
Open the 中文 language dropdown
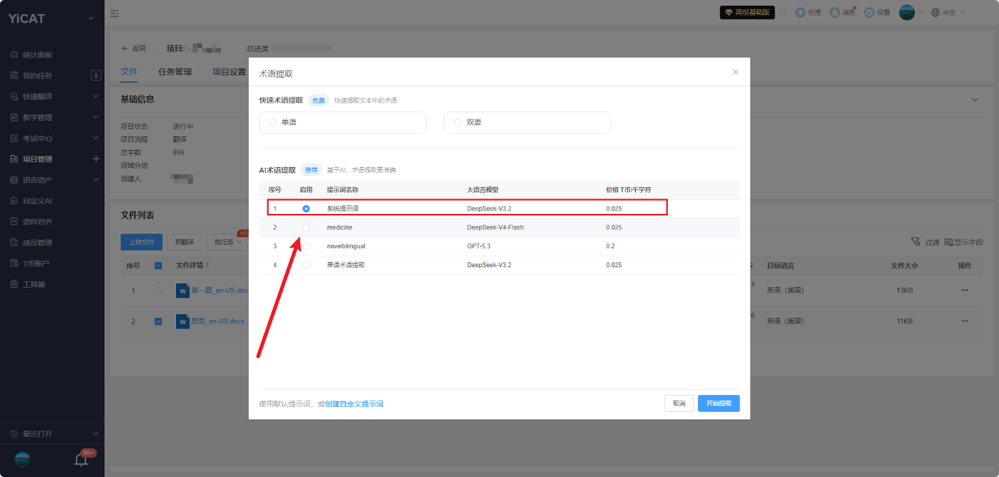(948, 13)
